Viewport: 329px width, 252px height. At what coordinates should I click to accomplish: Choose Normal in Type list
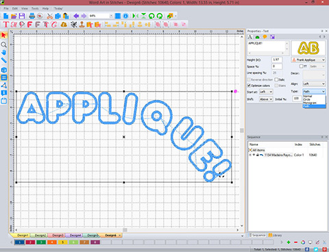tap(314, 97)
